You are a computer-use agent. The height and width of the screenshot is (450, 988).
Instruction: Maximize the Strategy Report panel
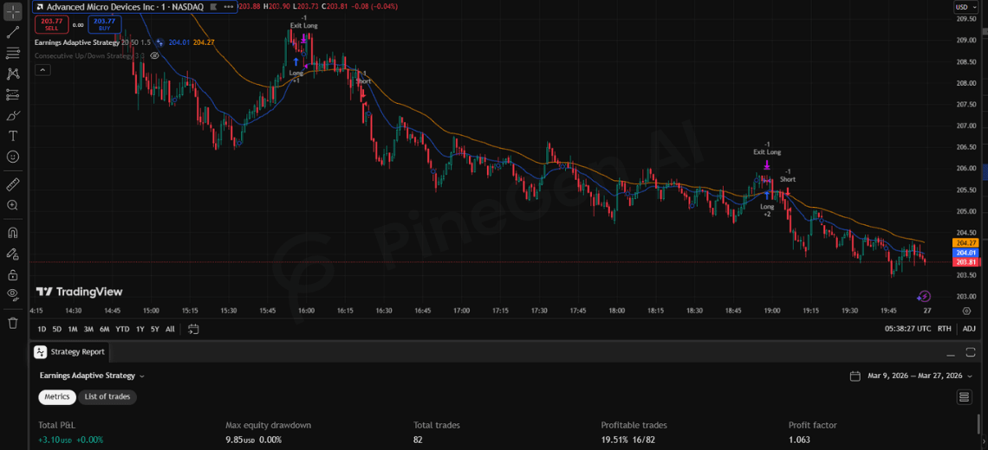[x=971, y=352]
